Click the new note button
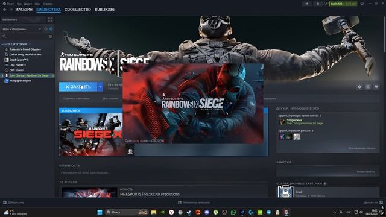Image resolution: width=386 pixels, height=217 pixels. [366, 172]
